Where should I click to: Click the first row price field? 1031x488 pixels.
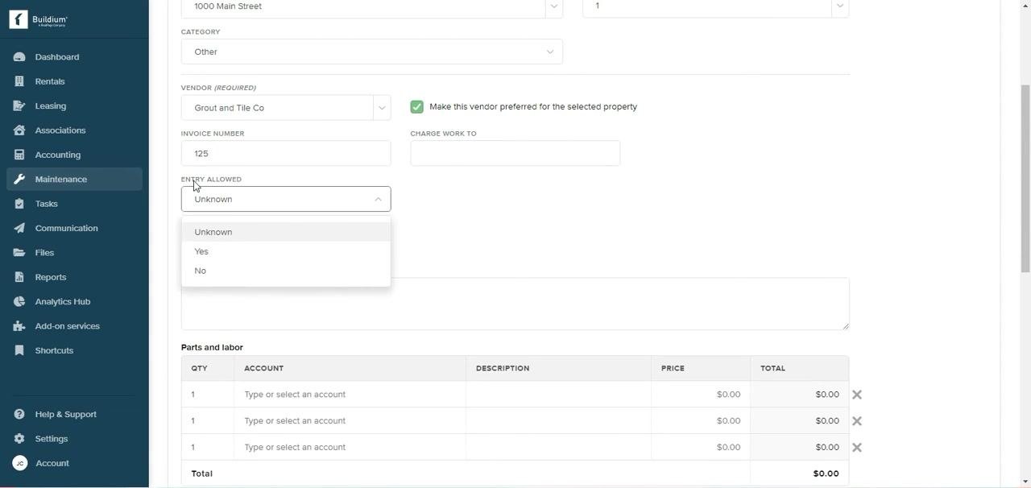701,395
